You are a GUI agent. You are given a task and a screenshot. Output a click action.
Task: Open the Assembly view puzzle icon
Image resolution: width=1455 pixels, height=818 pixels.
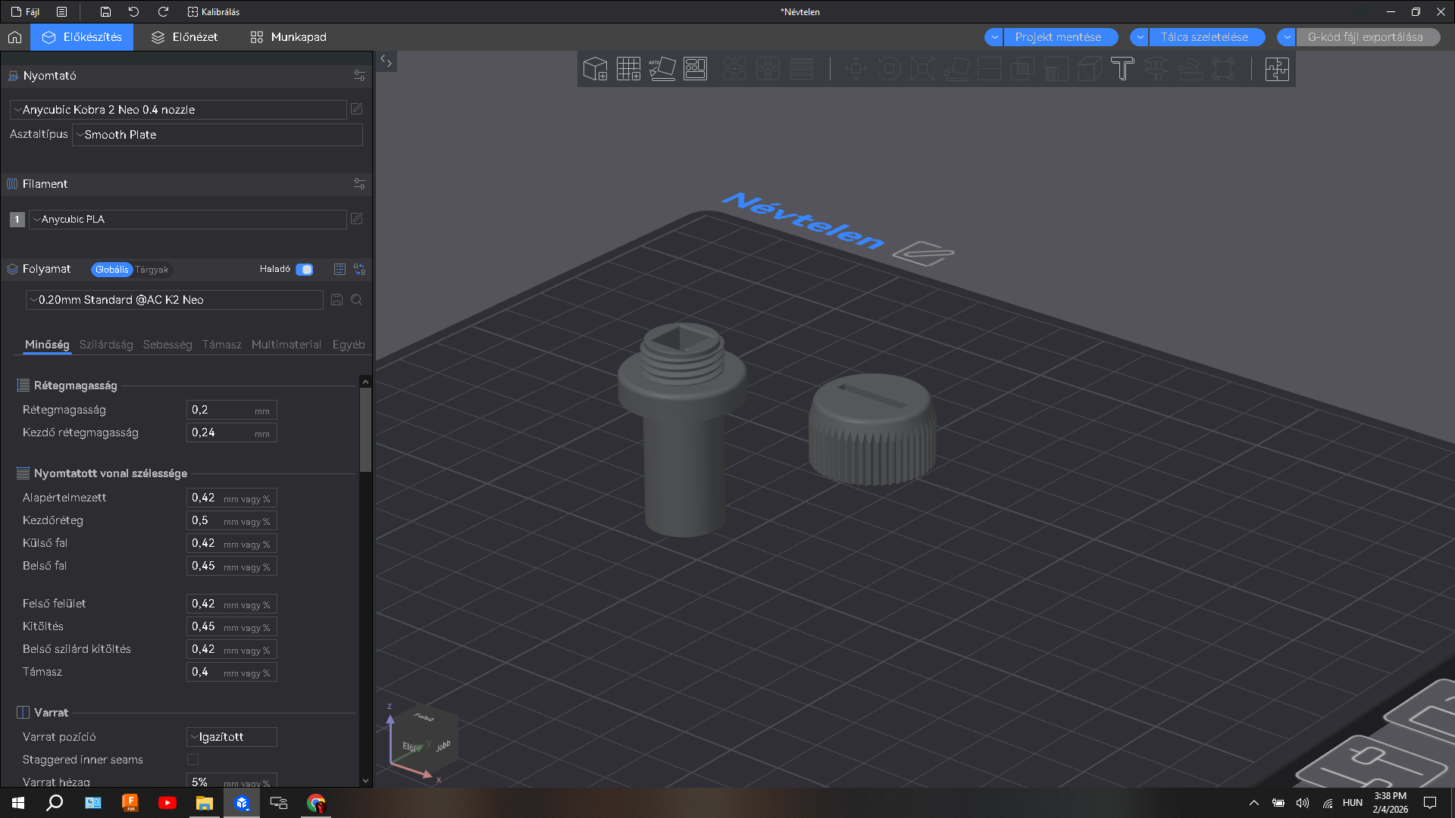(x=1277, y=69)
